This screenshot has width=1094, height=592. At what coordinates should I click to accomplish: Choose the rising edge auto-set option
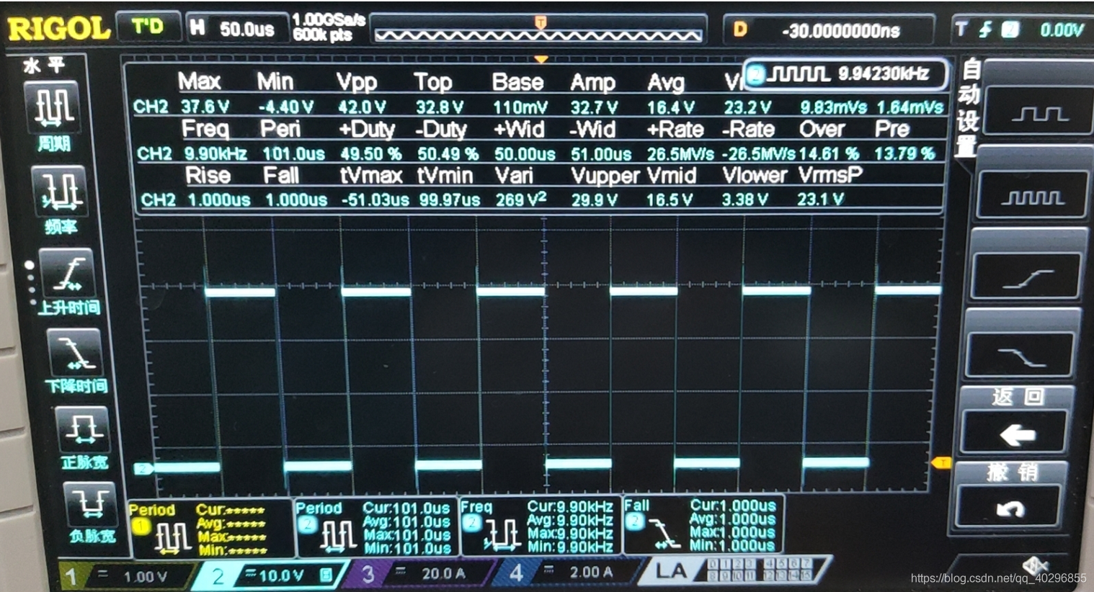(x=1027, y=277)
